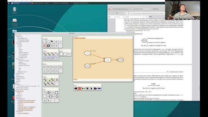Screen dimensions: 208x117
Task: Select the horizontal guideline tool in Create palette
Action: coord(56,46)
